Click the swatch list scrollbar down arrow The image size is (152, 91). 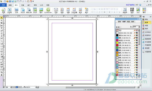[139, 75]
